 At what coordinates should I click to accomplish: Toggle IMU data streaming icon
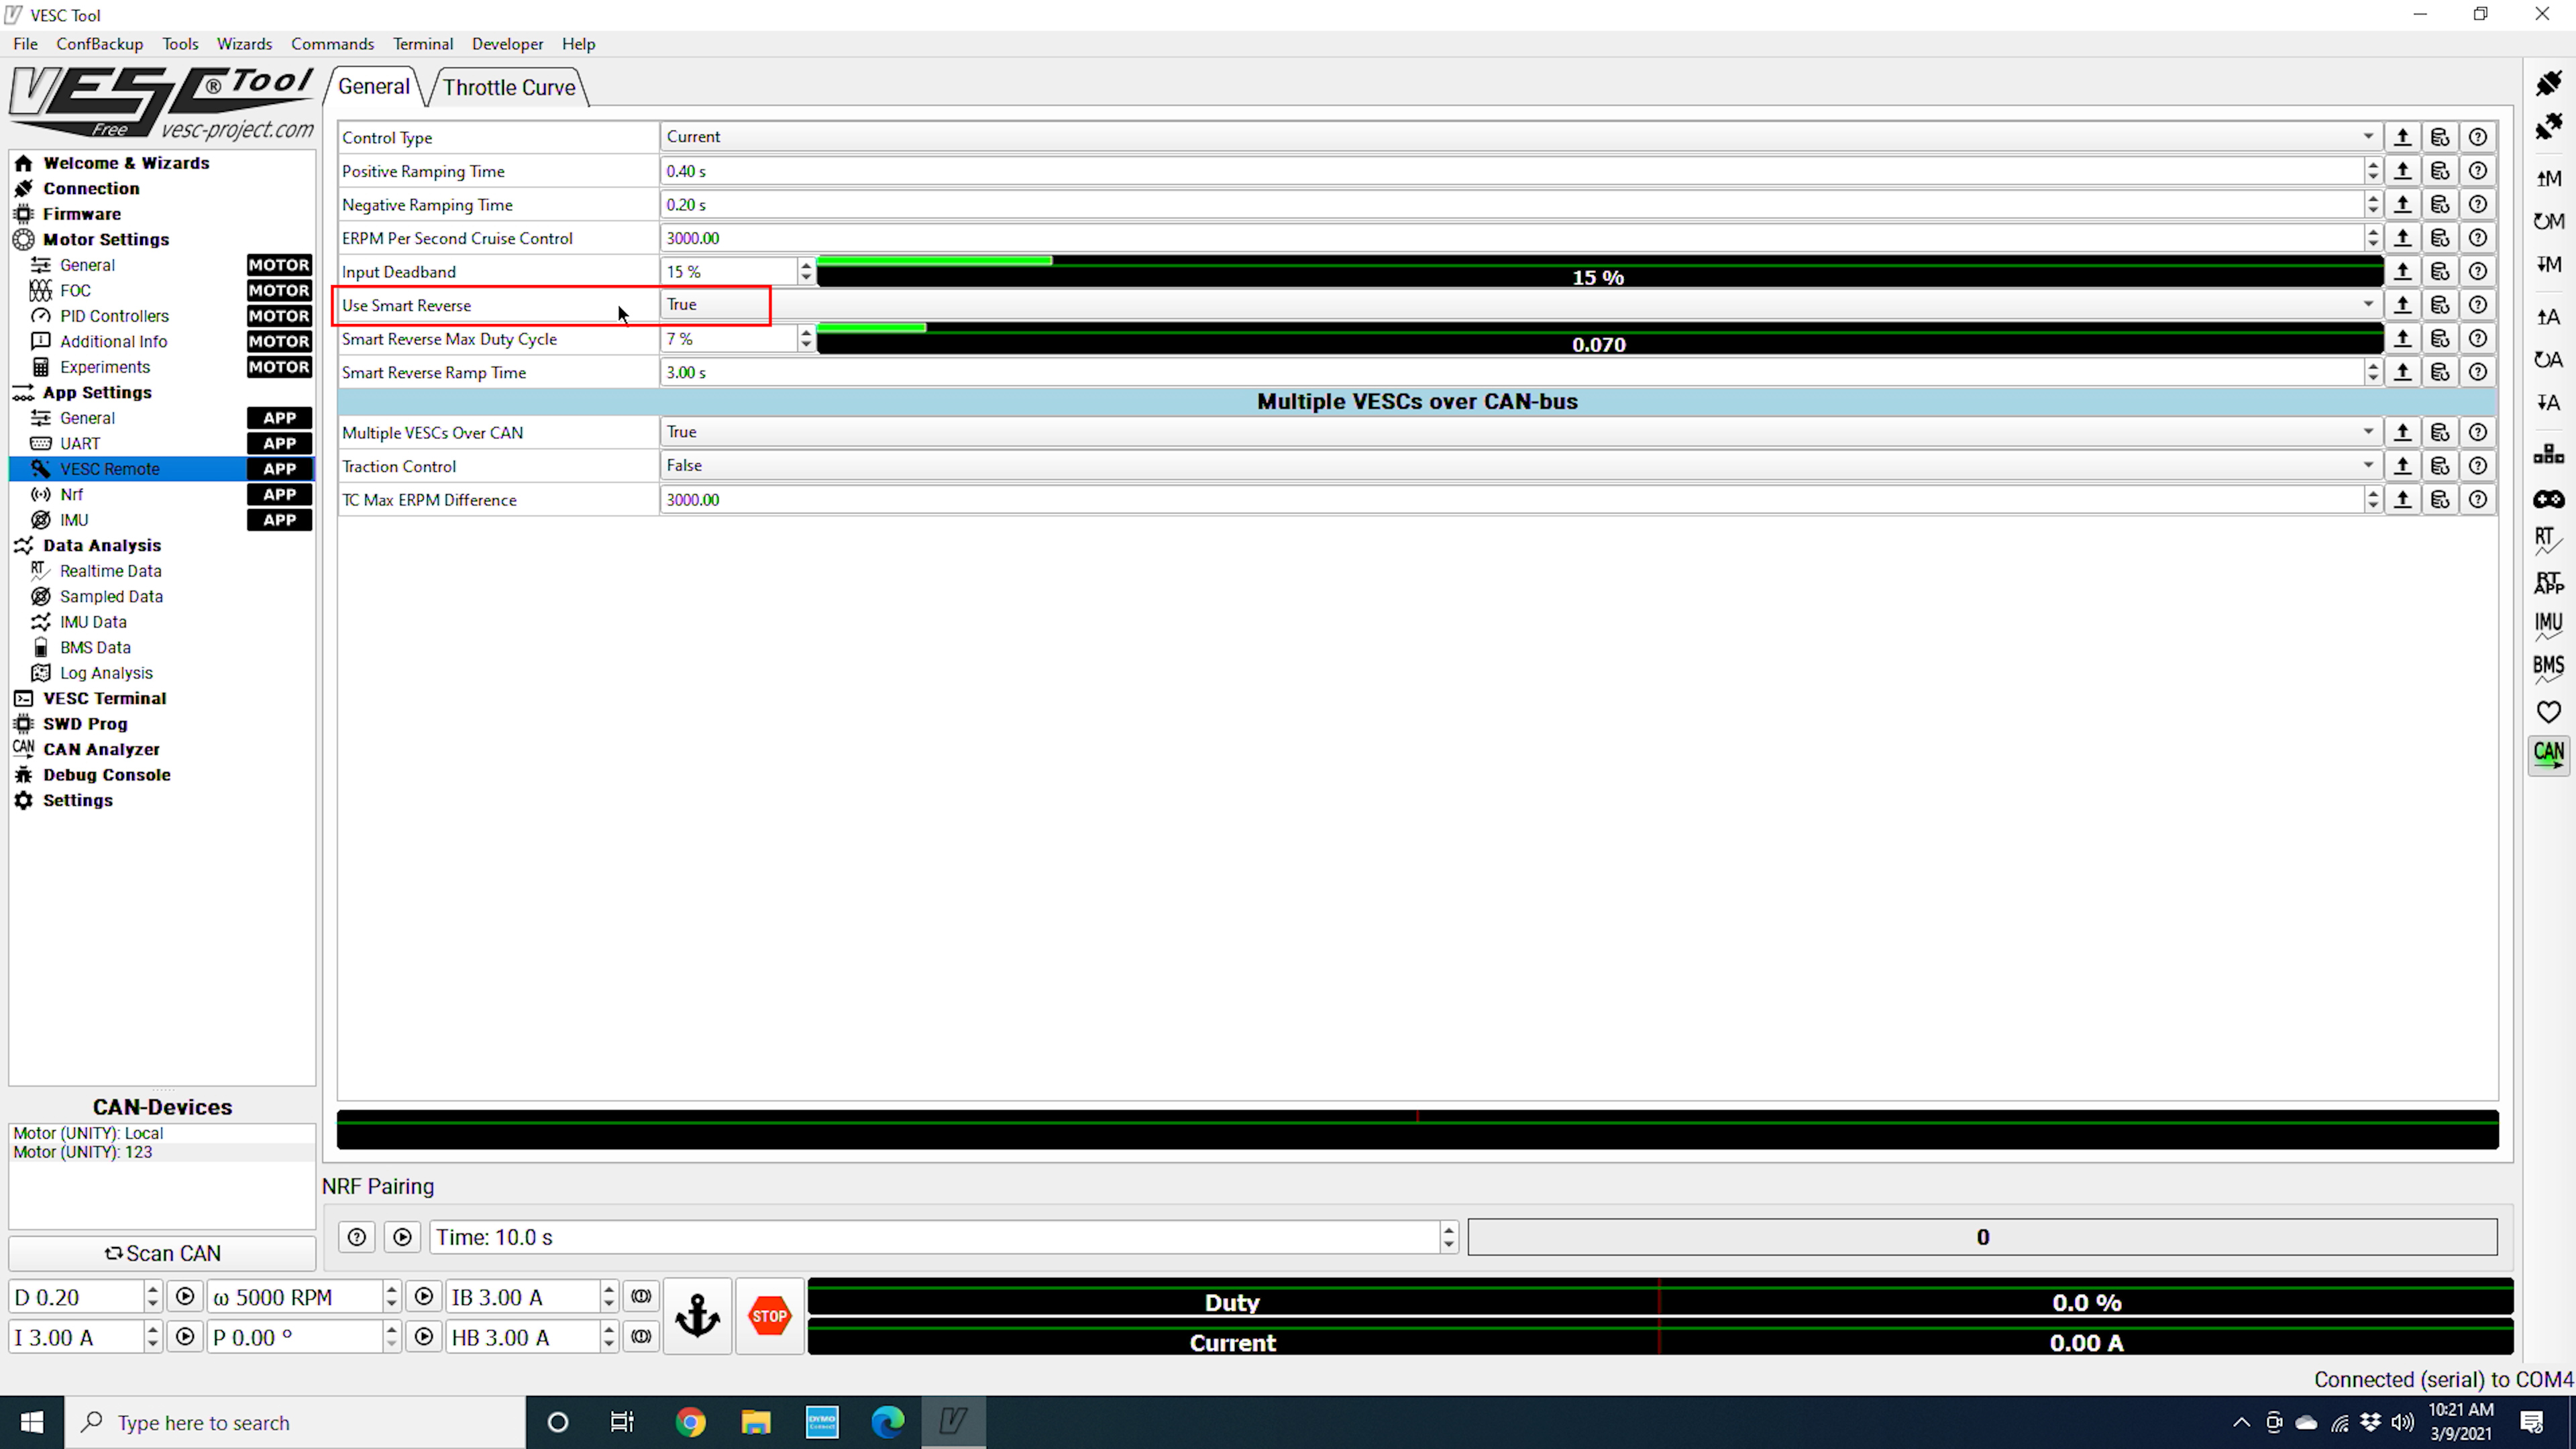[2548, 626]
